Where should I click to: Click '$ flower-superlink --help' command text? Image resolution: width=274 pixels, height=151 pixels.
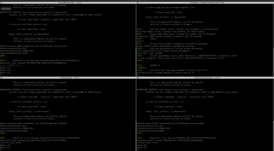coord(168,12)
